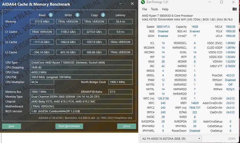This screenshot has height=143, width=240.
Task: Open the Tools menu in ZenTimings
Action: pyautogui.click(x=154, y=9)
